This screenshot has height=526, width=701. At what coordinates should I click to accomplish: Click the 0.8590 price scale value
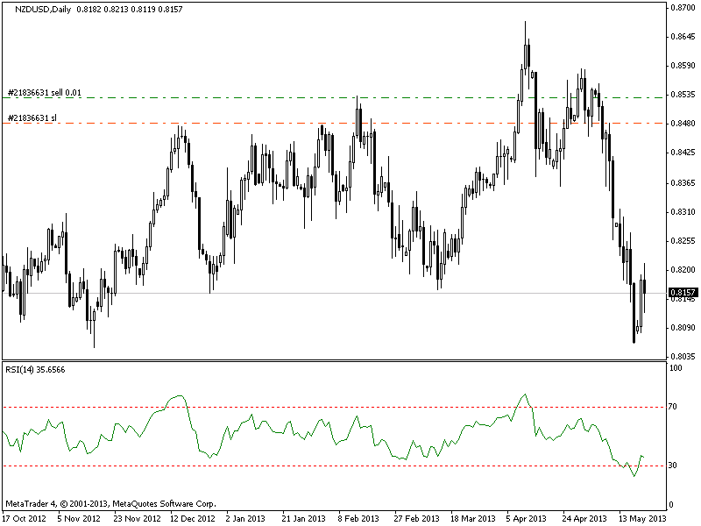[683, 66]
